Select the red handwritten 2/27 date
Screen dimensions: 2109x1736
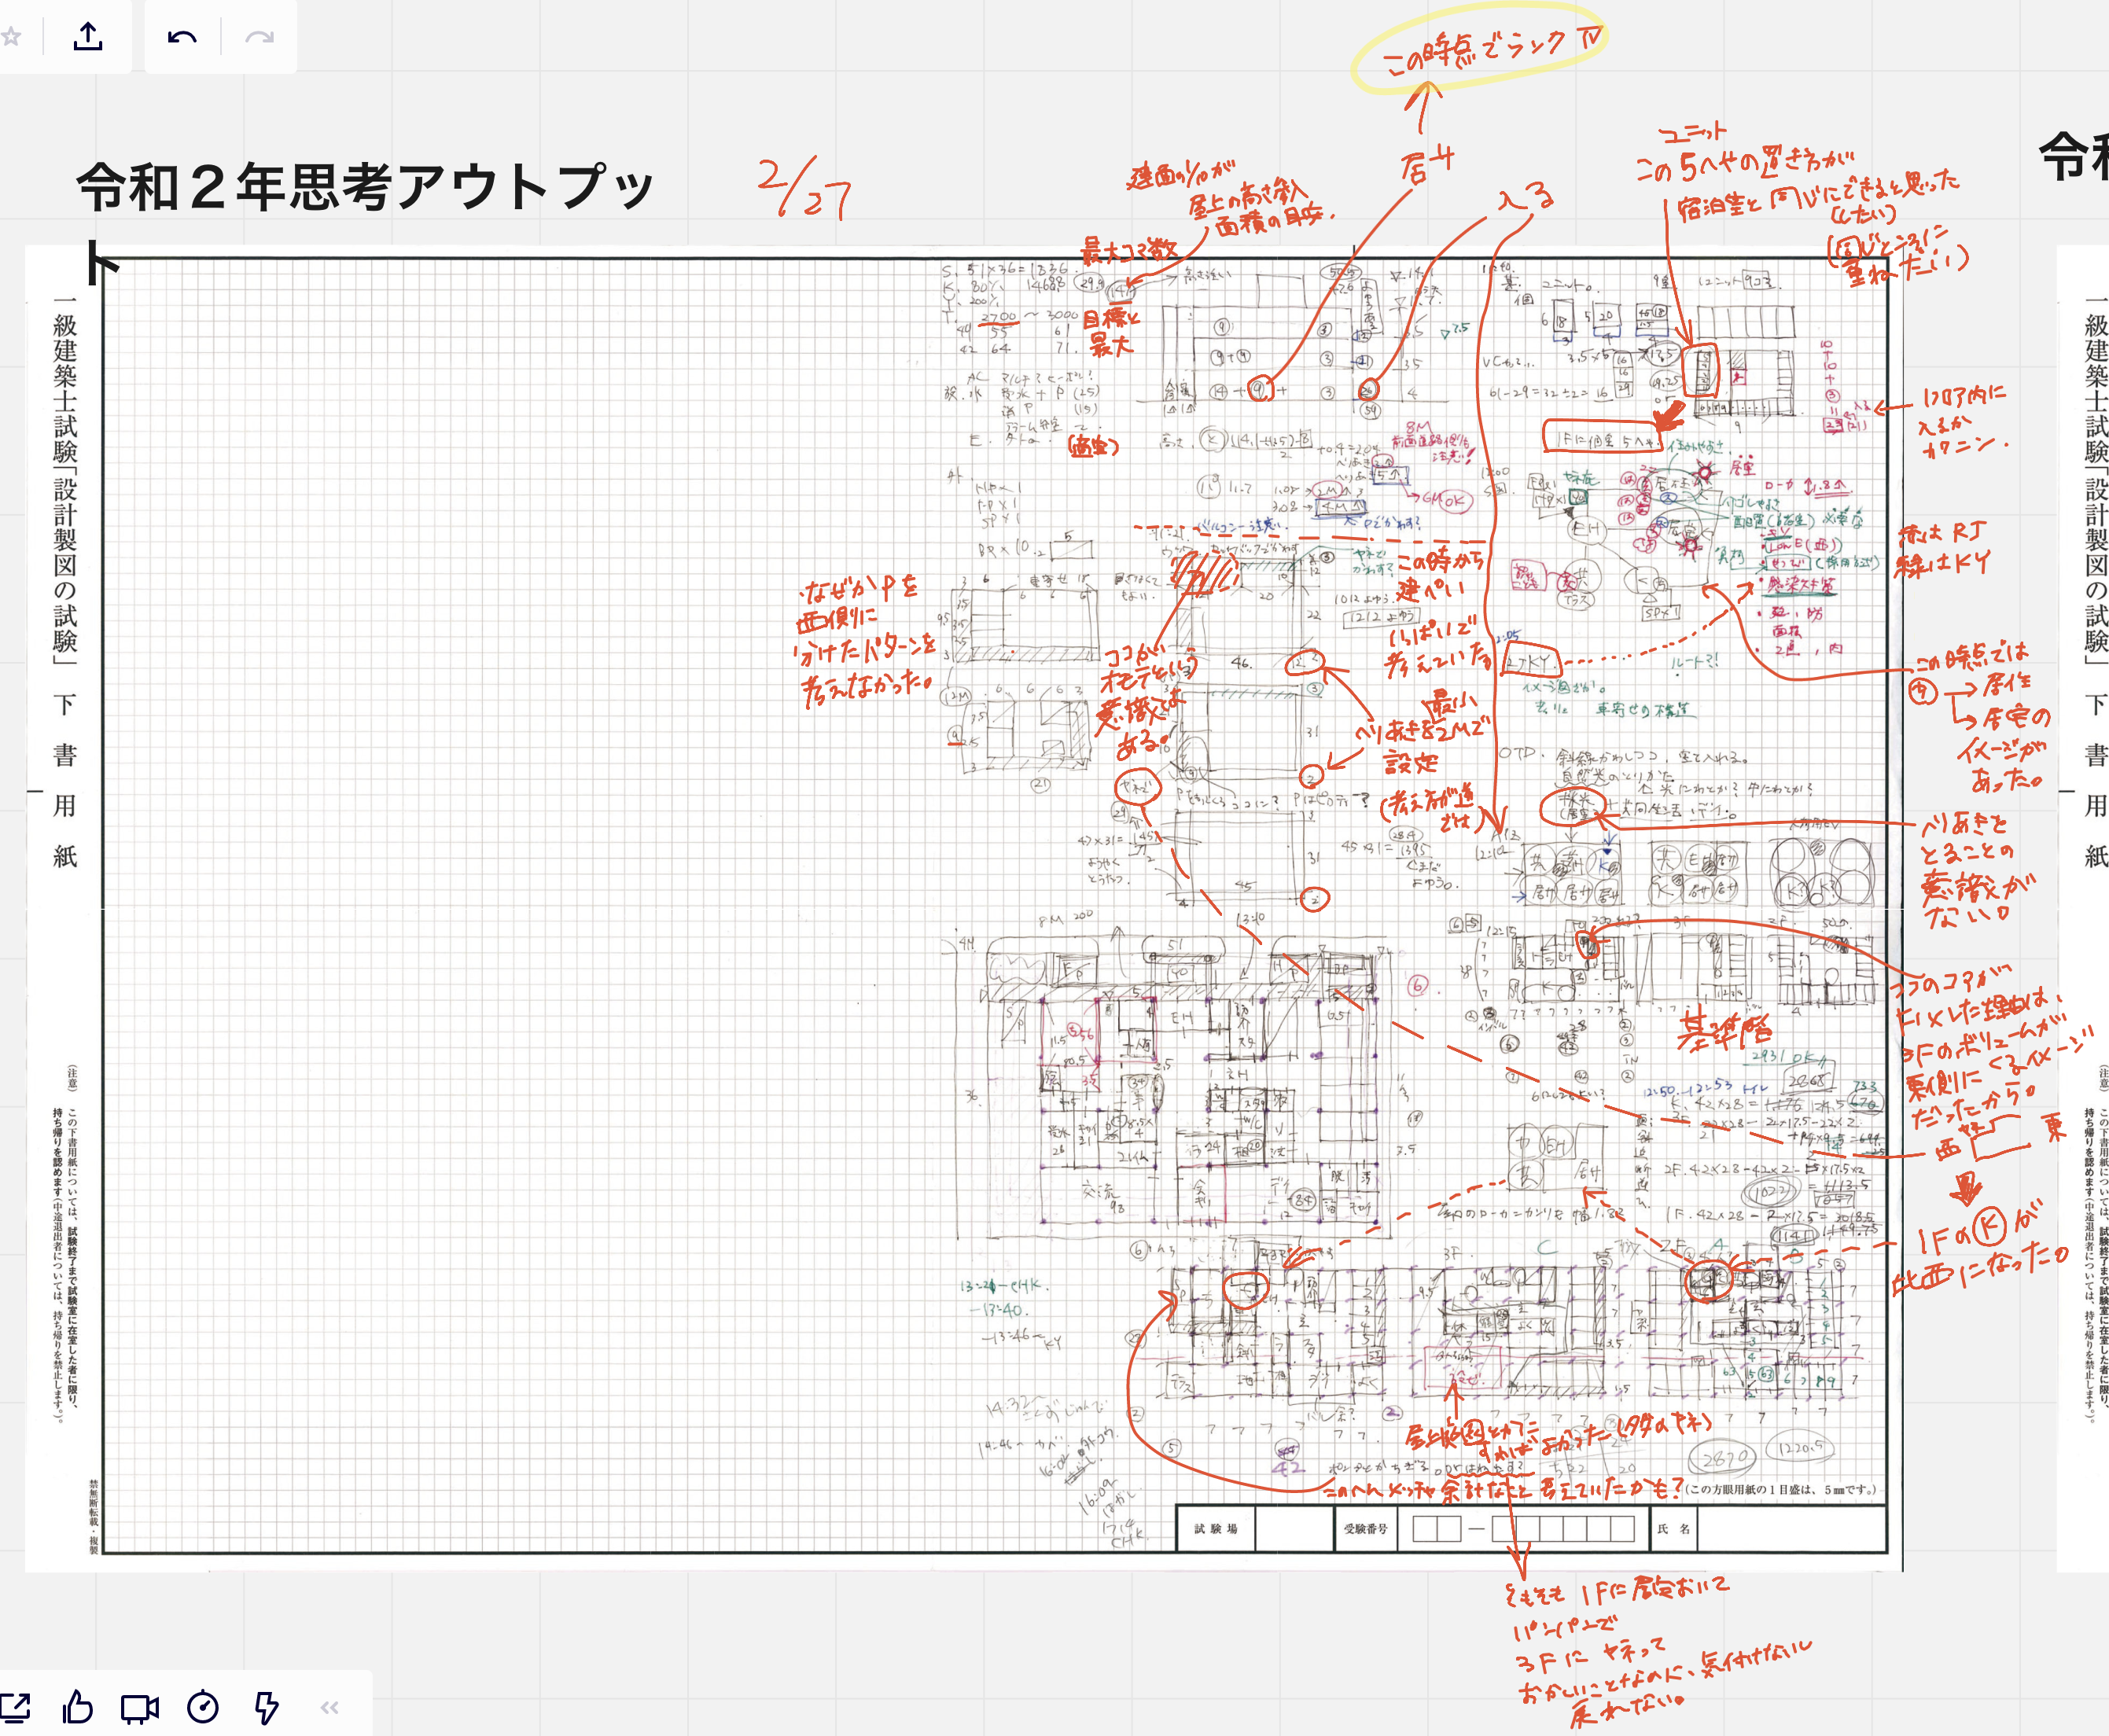(x=803, y=188)
